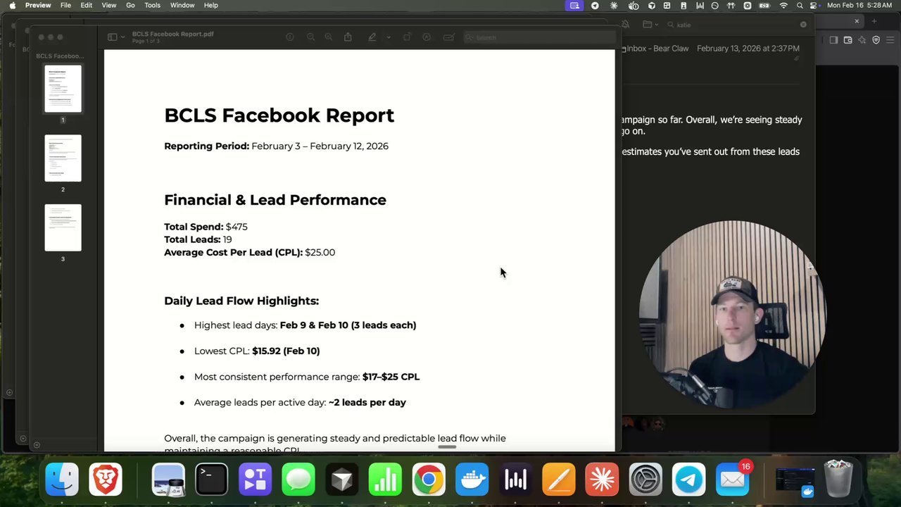Open the Markup tool dropdown arrow
The height and width of the screenshot is (507, 901).
(387, 37)
